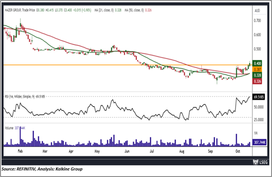Click the Aug date axis label

[182, 151]
